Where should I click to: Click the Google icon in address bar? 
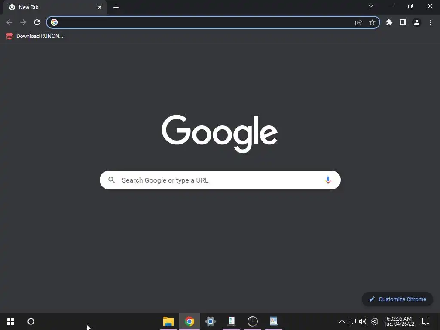[54, 22]
